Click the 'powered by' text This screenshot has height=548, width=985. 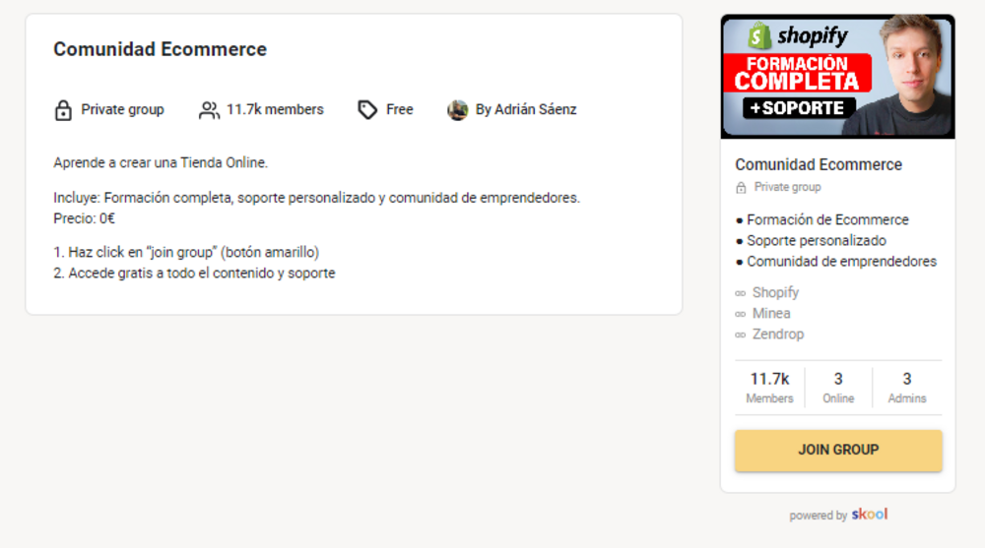[818, 516]
